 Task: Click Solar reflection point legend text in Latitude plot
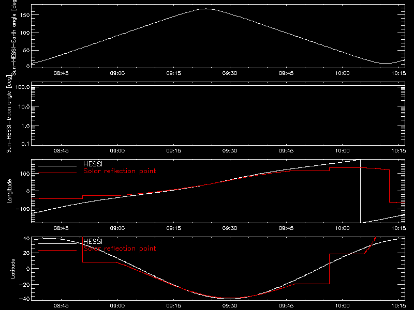coord(120,249)
